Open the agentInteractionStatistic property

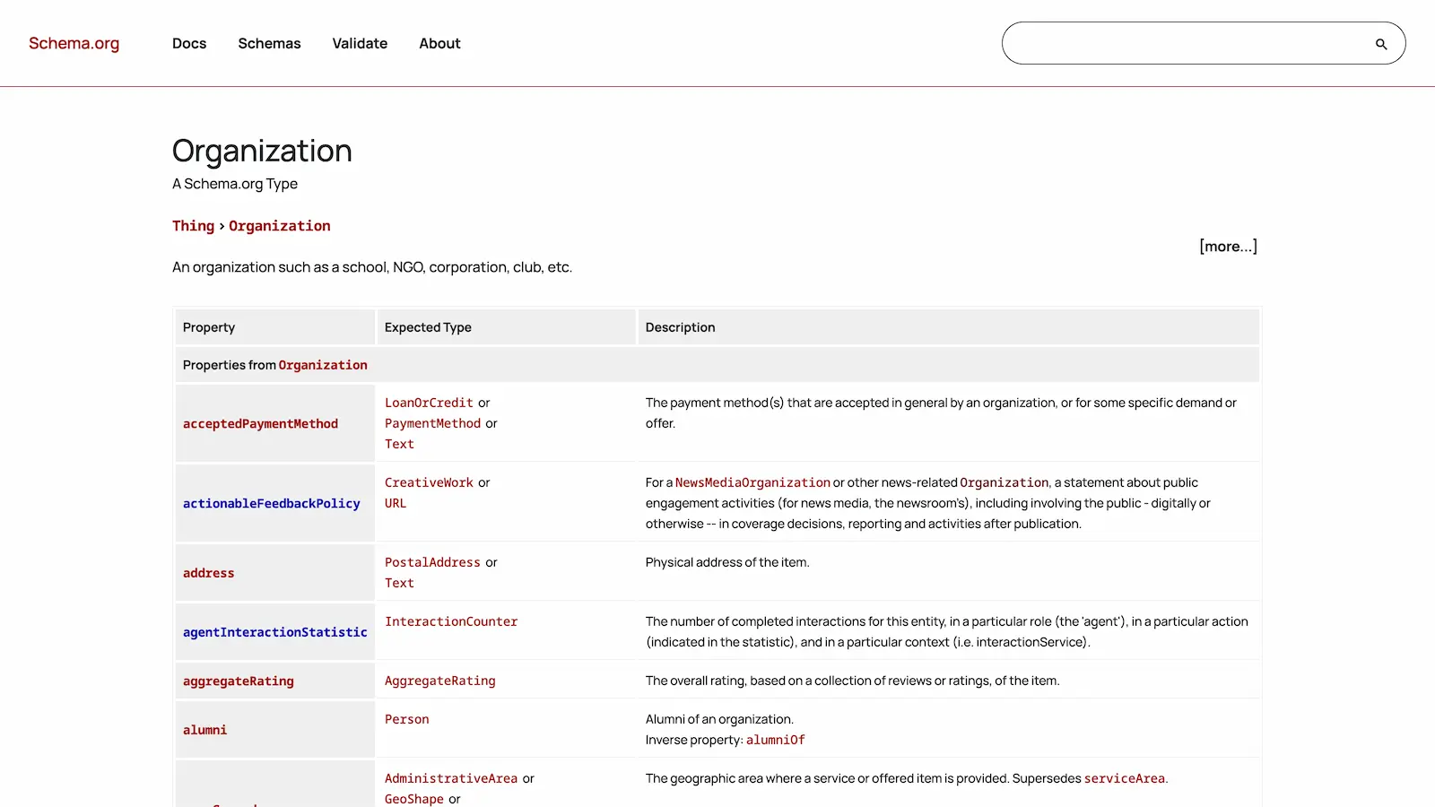[x=275, y=632]
